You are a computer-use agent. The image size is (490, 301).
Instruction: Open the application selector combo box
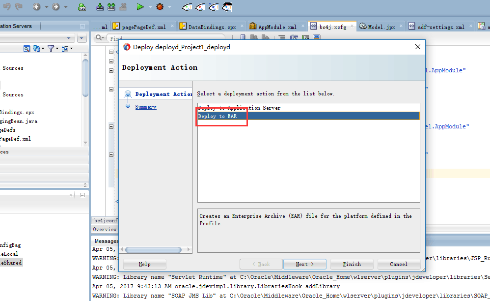point(37,38)
